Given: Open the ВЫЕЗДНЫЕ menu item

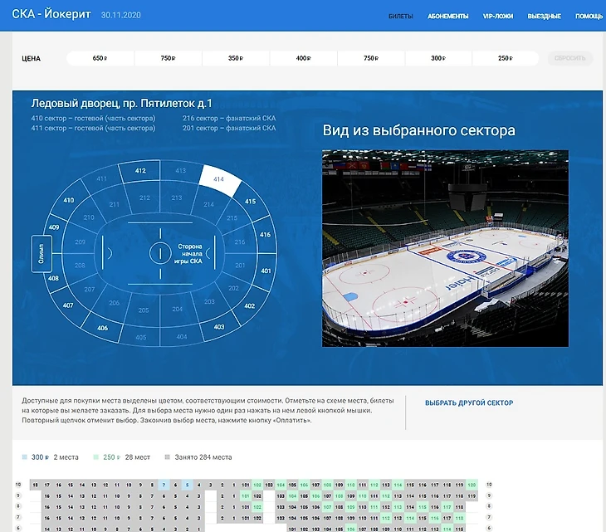Looking at the screenshot, I should [544, 17].
